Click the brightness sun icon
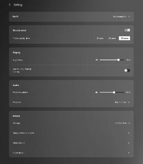Image resolution: width=143 pixels, height=164 pixels. tap(97, 60)
